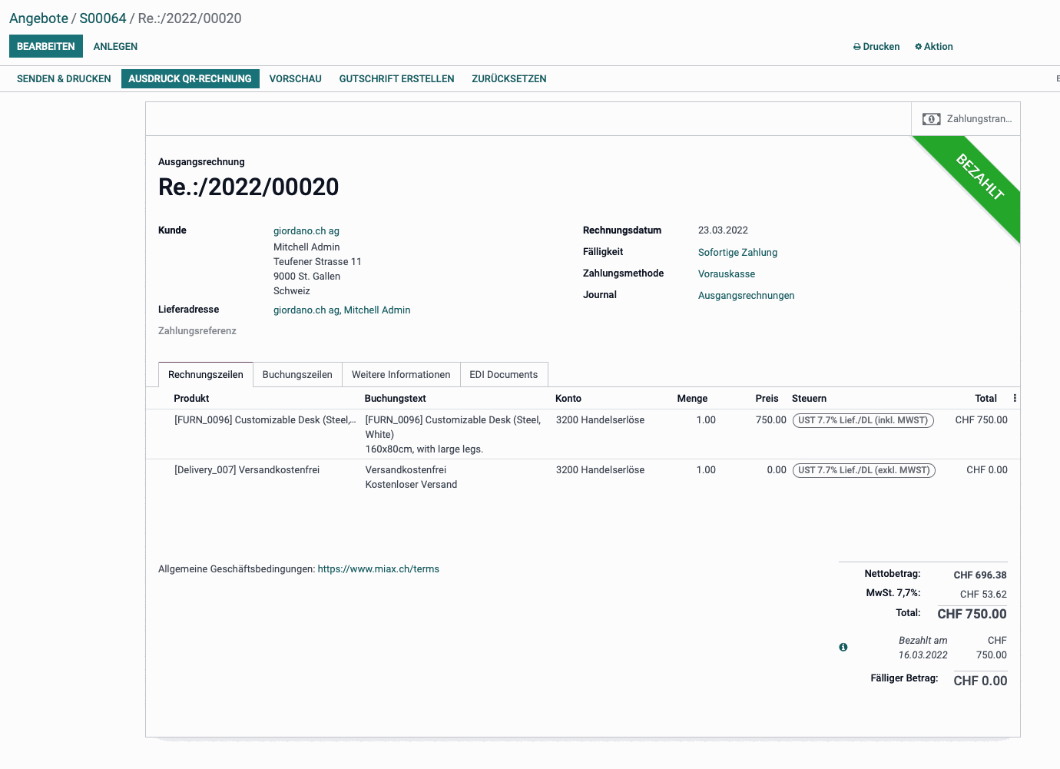This screenshot has width=1060, height=769.
Task: Sort by Produkt column header
Action: [x=191, y=398]
